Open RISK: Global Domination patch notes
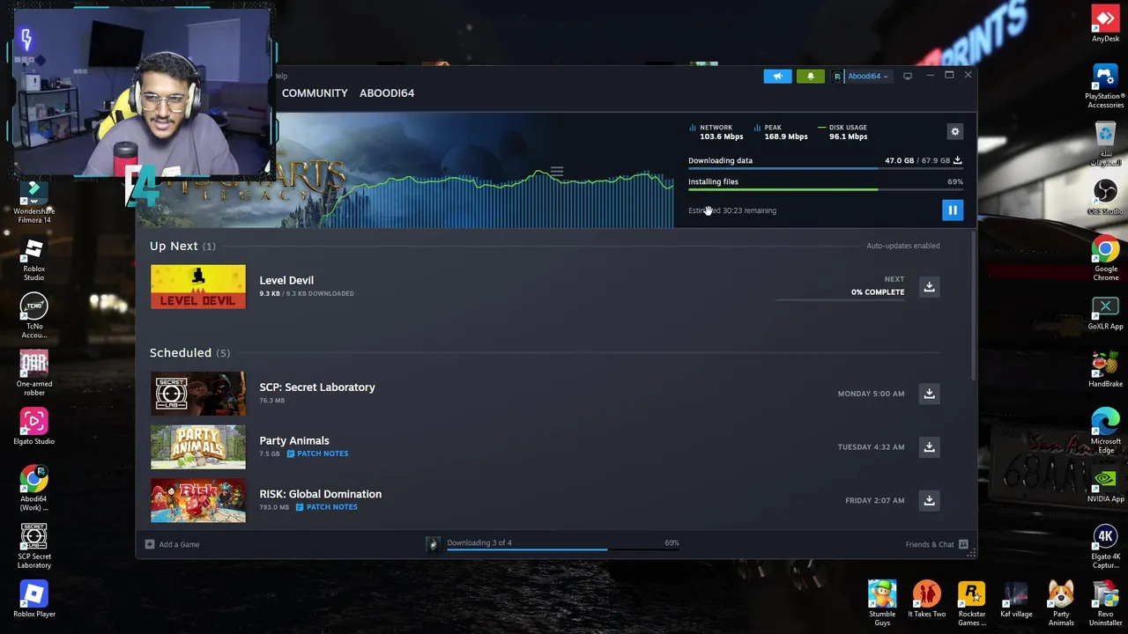 tap(327, 507)
